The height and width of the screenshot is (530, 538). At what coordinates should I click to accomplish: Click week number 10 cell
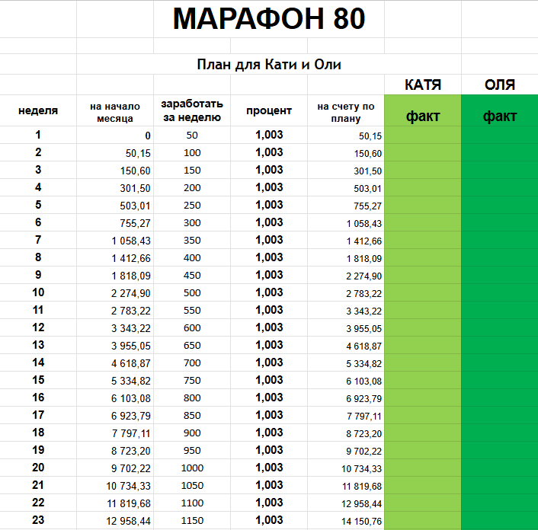pos(38,292)
